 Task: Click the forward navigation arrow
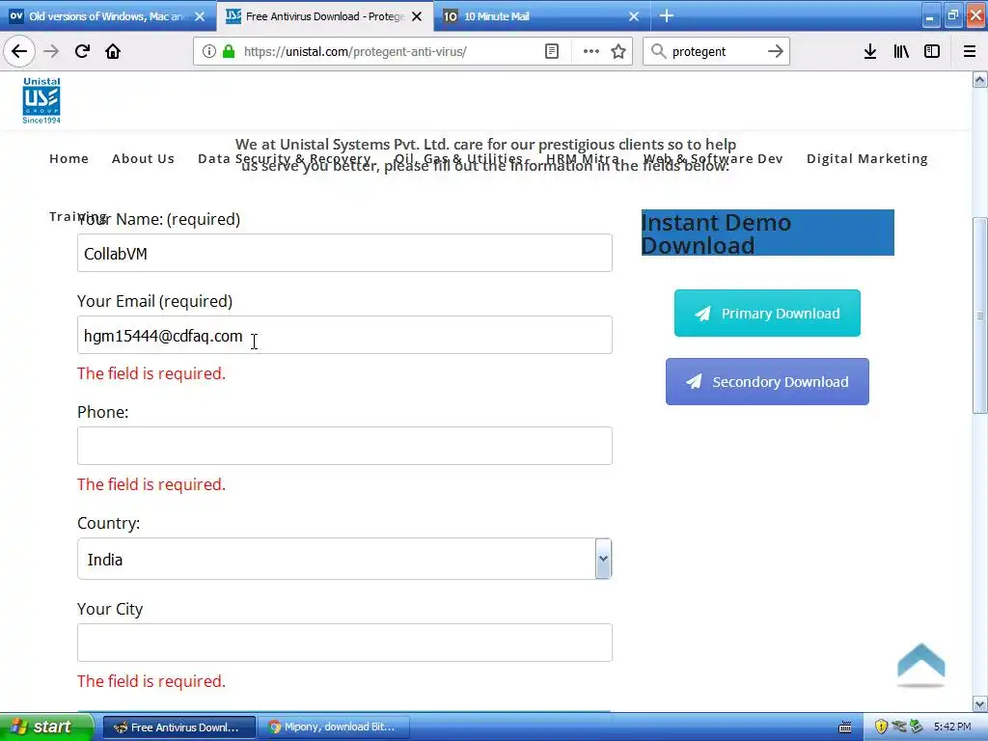click(51, 51)
